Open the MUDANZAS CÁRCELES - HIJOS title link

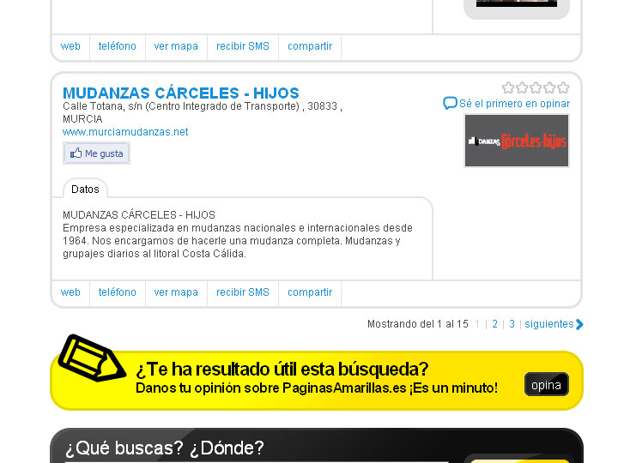tap(180, 93)
